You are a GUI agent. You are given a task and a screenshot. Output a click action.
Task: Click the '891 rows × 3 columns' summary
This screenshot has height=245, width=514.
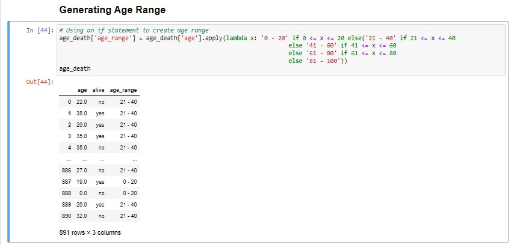(90, 233)
